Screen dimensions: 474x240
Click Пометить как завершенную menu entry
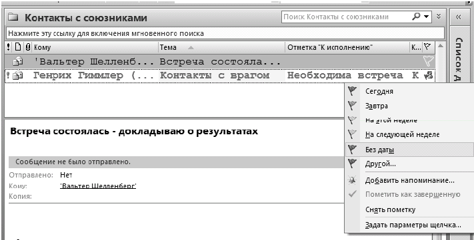pyautogui.click(x=409, y=195)
